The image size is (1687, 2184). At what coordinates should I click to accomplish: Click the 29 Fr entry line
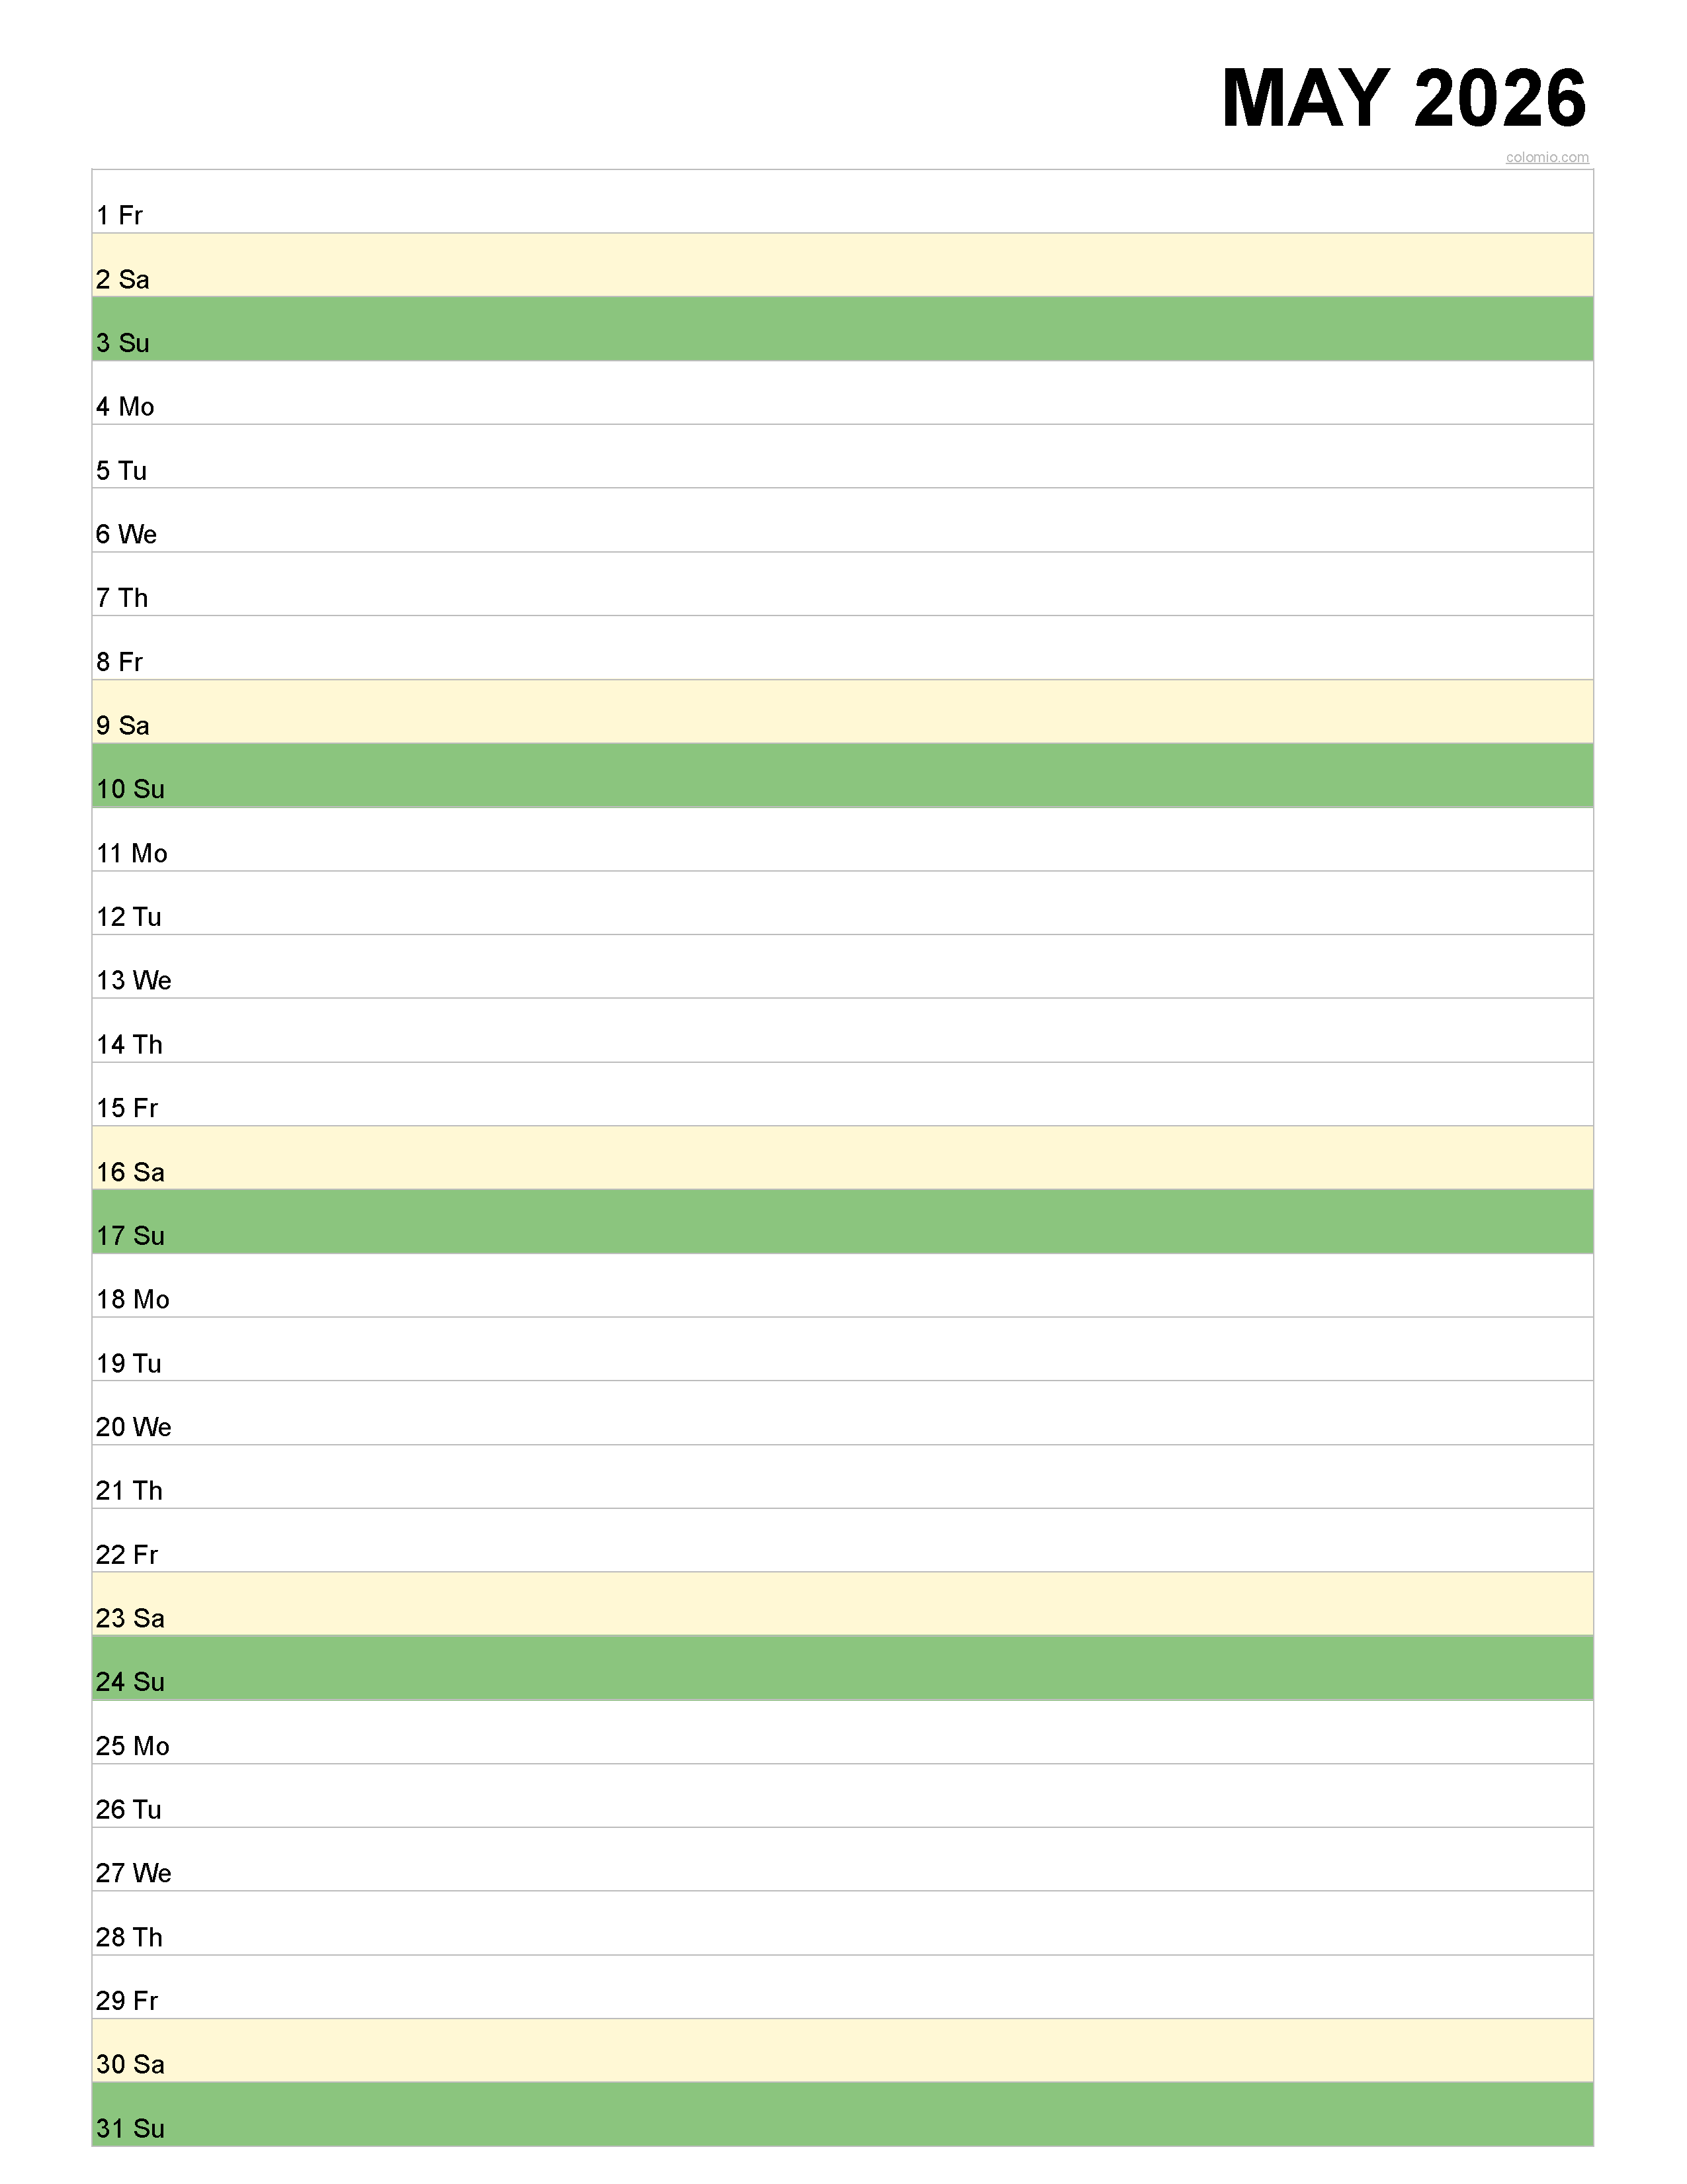(842, 1987)
